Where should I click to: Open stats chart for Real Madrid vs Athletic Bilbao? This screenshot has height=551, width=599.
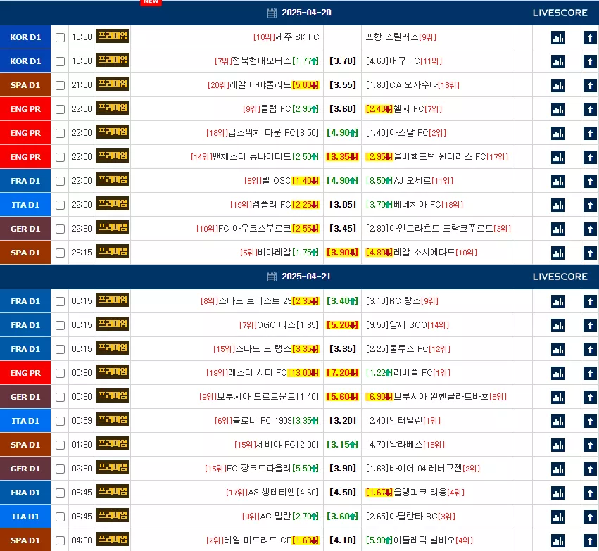coord(557,540)
